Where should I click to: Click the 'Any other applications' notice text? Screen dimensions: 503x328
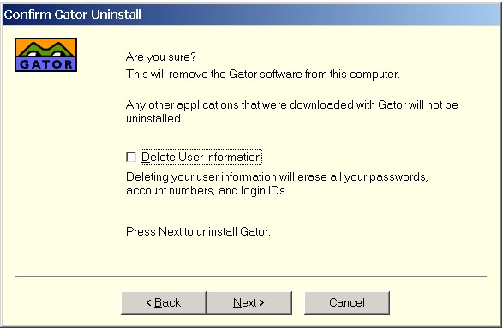tap(291, 112)
